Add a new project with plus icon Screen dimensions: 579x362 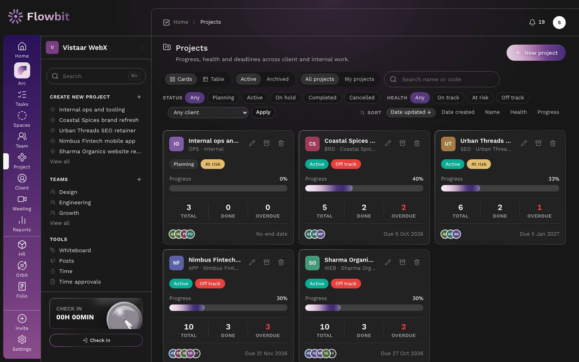(x=139, y=97)
